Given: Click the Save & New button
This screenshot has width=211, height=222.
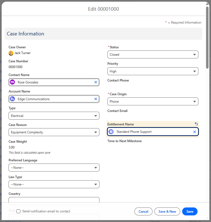Looking at the screenshot, I should 167,212.
